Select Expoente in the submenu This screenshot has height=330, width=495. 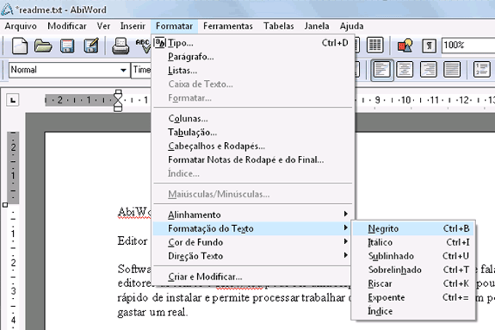pyautogui.click(x=413, y=297)
